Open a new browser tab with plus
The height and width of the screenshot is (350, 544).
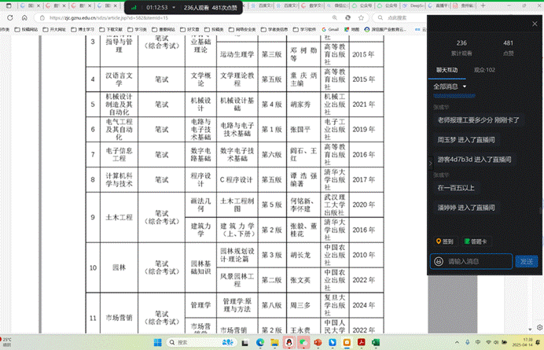483,6
